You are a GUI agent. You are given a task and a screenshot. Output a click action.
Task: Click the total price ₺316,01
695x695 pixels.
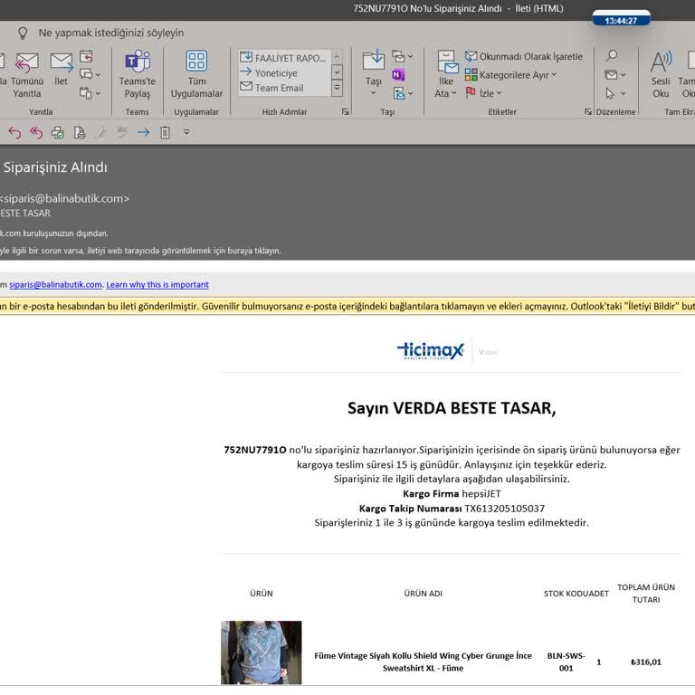tap(646, 662)
